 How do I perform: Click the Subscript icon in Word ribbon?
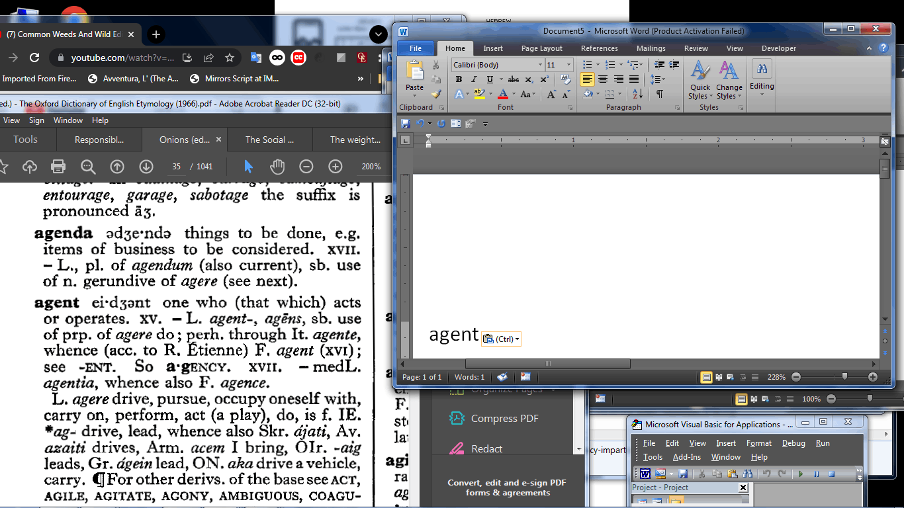tap(529, 79)
